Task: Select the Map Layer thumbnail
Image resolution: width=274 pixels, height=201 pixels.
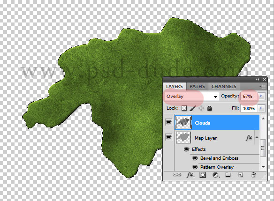Action: pyautogui.click(x=183, y=138)
